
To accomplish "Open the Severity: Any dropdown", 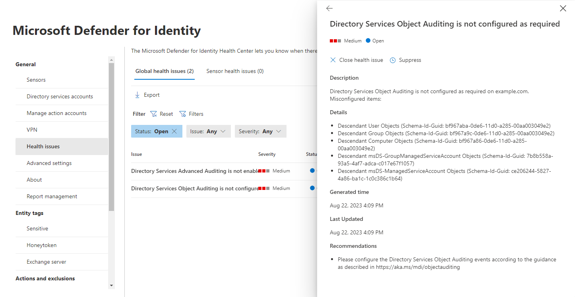I will tap(260, 131).
